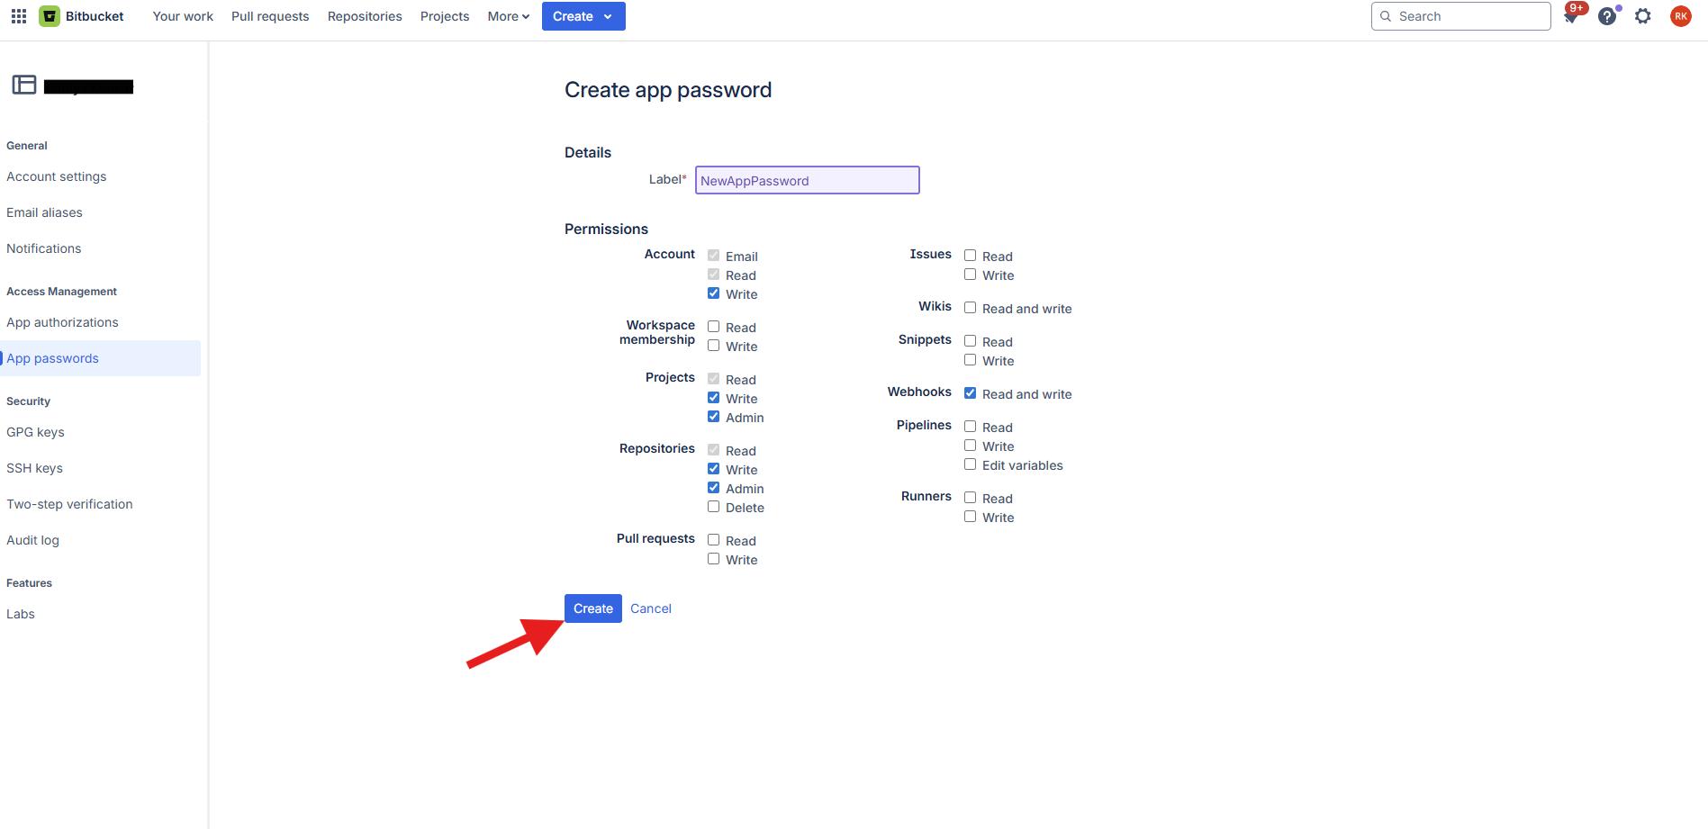1708x829 pixels.
Task: Check Pull requests Write permission
Action: pos(713,559)
